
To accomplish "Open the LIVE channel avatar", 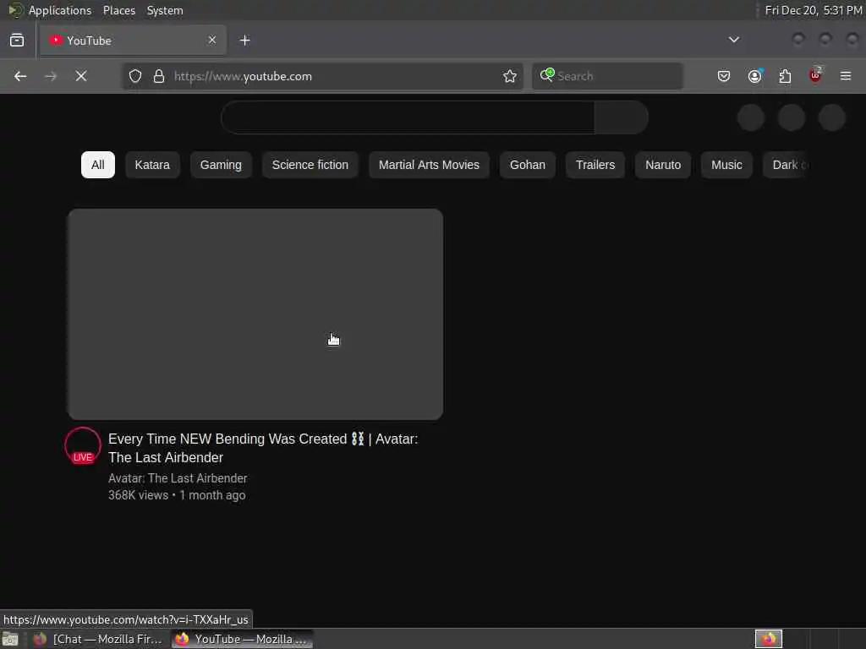I will click(83, 446).
